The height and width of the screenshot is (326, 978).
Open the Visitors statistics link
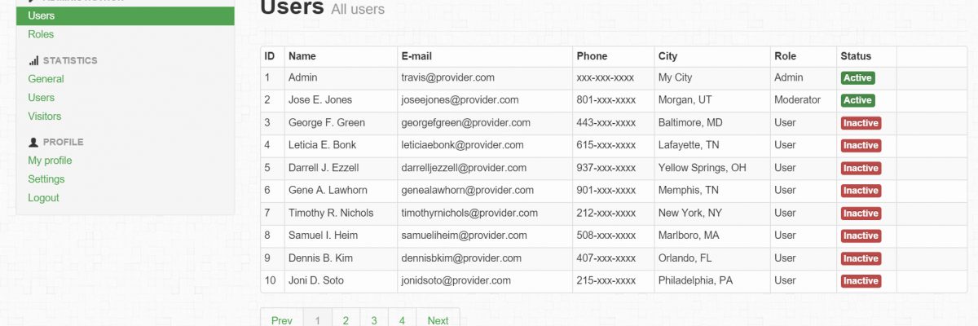[x=45, y=117]
